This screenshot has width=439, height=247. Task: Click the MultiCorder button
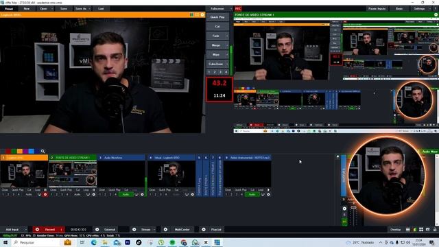click(182, 229)
